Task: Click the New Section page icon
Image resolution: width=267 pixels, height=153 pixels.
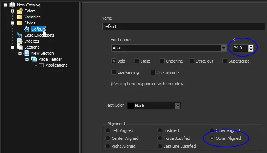Action: click(27, 53)
